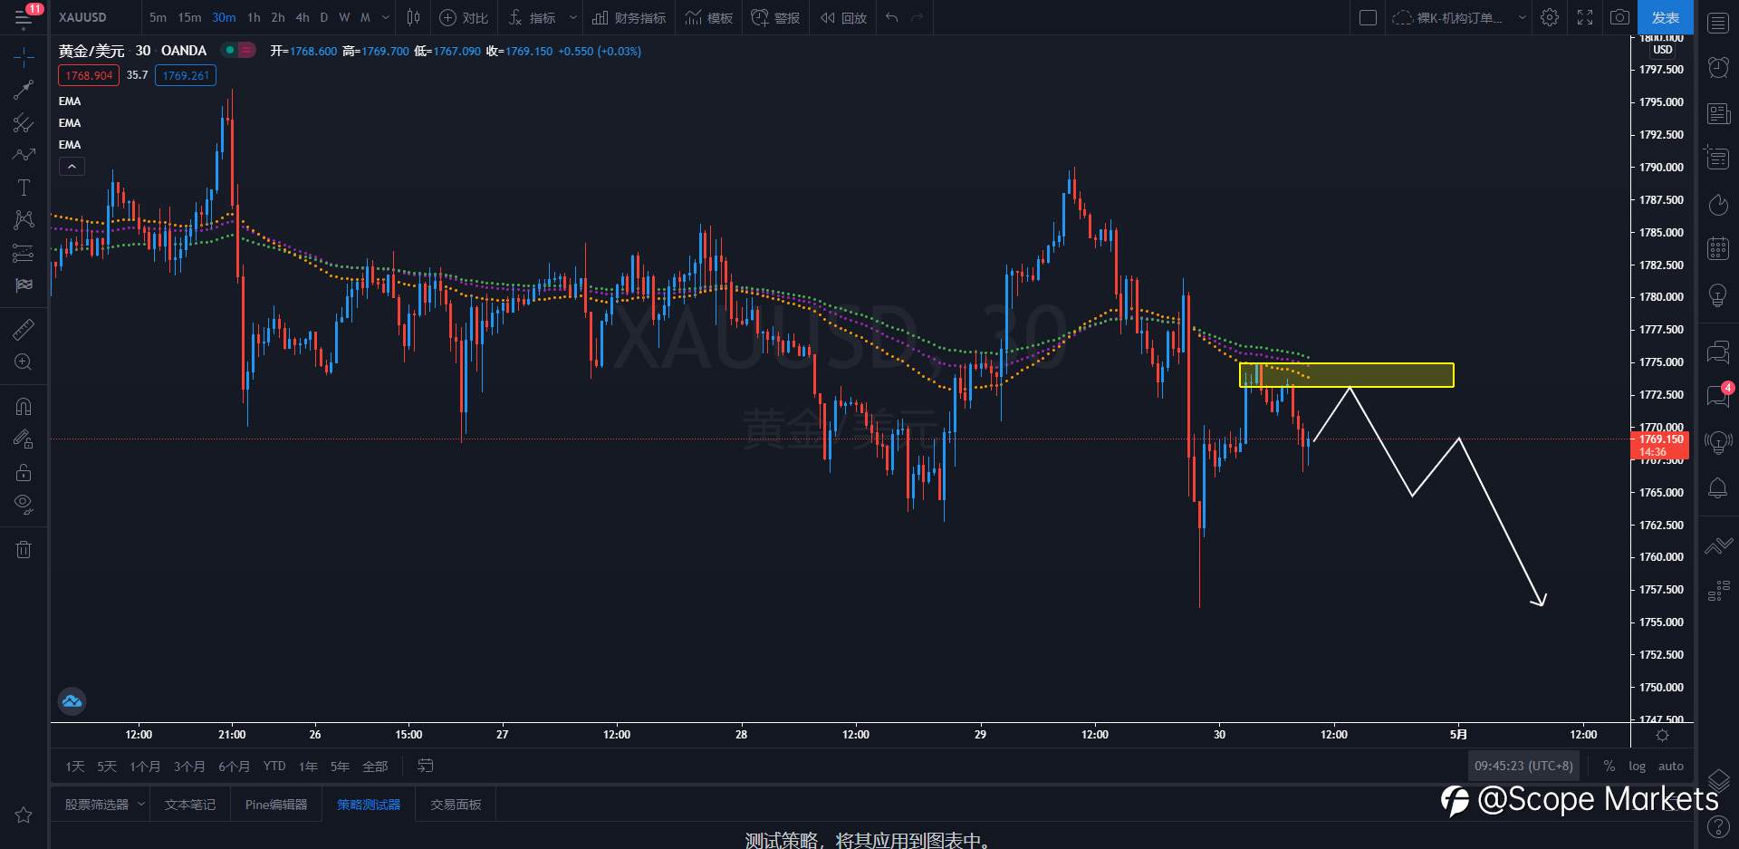Open the USD currency selector on price axis

point(1663,50)
